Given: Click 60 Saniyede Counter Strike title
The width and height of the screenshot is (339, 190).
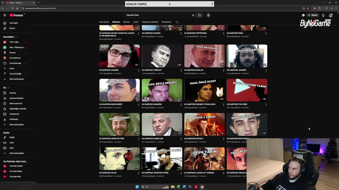Looking at the screenshot, I should [155, 173].
